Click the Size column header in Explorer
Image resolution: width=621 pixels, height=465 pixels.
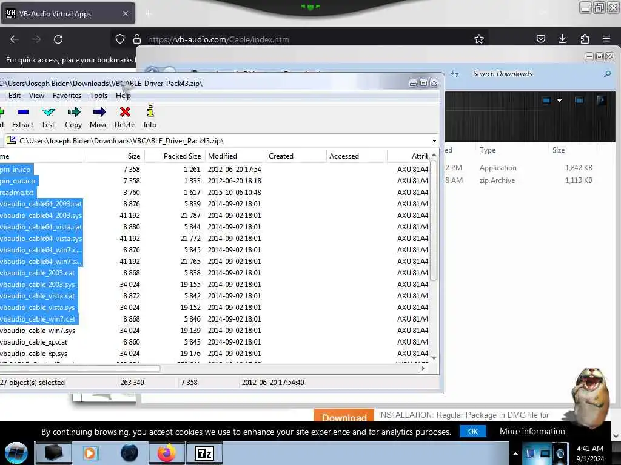(x=559, y=150)
